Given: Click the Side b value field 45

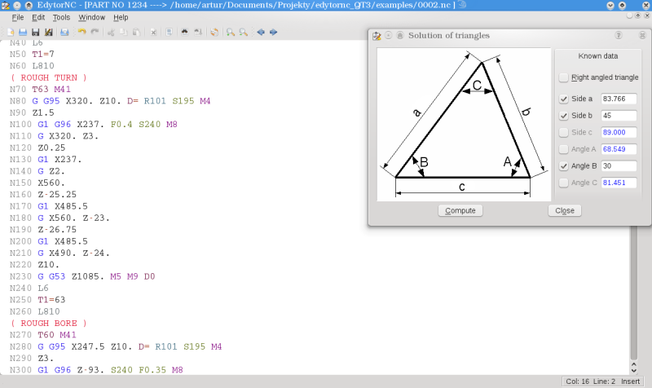Looking at the screenshot, I should click(x=619, y=116).
